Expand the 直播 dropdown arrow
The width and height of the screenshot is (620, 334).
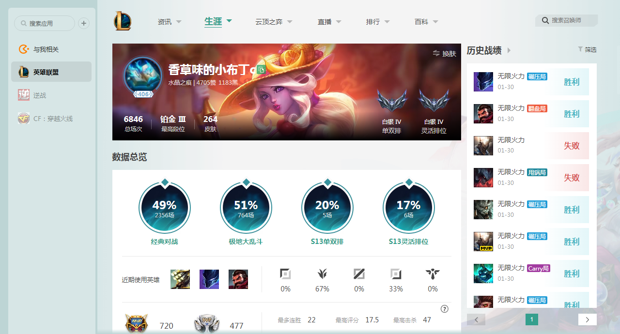(x=339, y=22)
